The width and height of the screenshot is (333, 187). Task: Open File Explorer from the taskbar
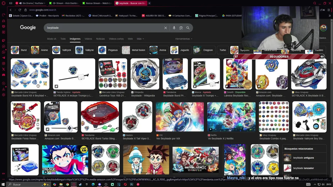point(61,184)
